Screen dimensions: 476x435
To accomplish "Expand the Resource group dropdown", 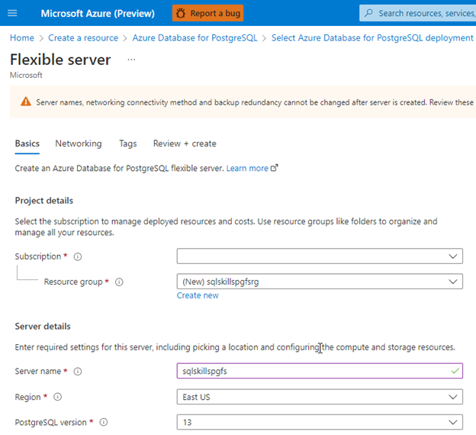I will pos(320,282).
